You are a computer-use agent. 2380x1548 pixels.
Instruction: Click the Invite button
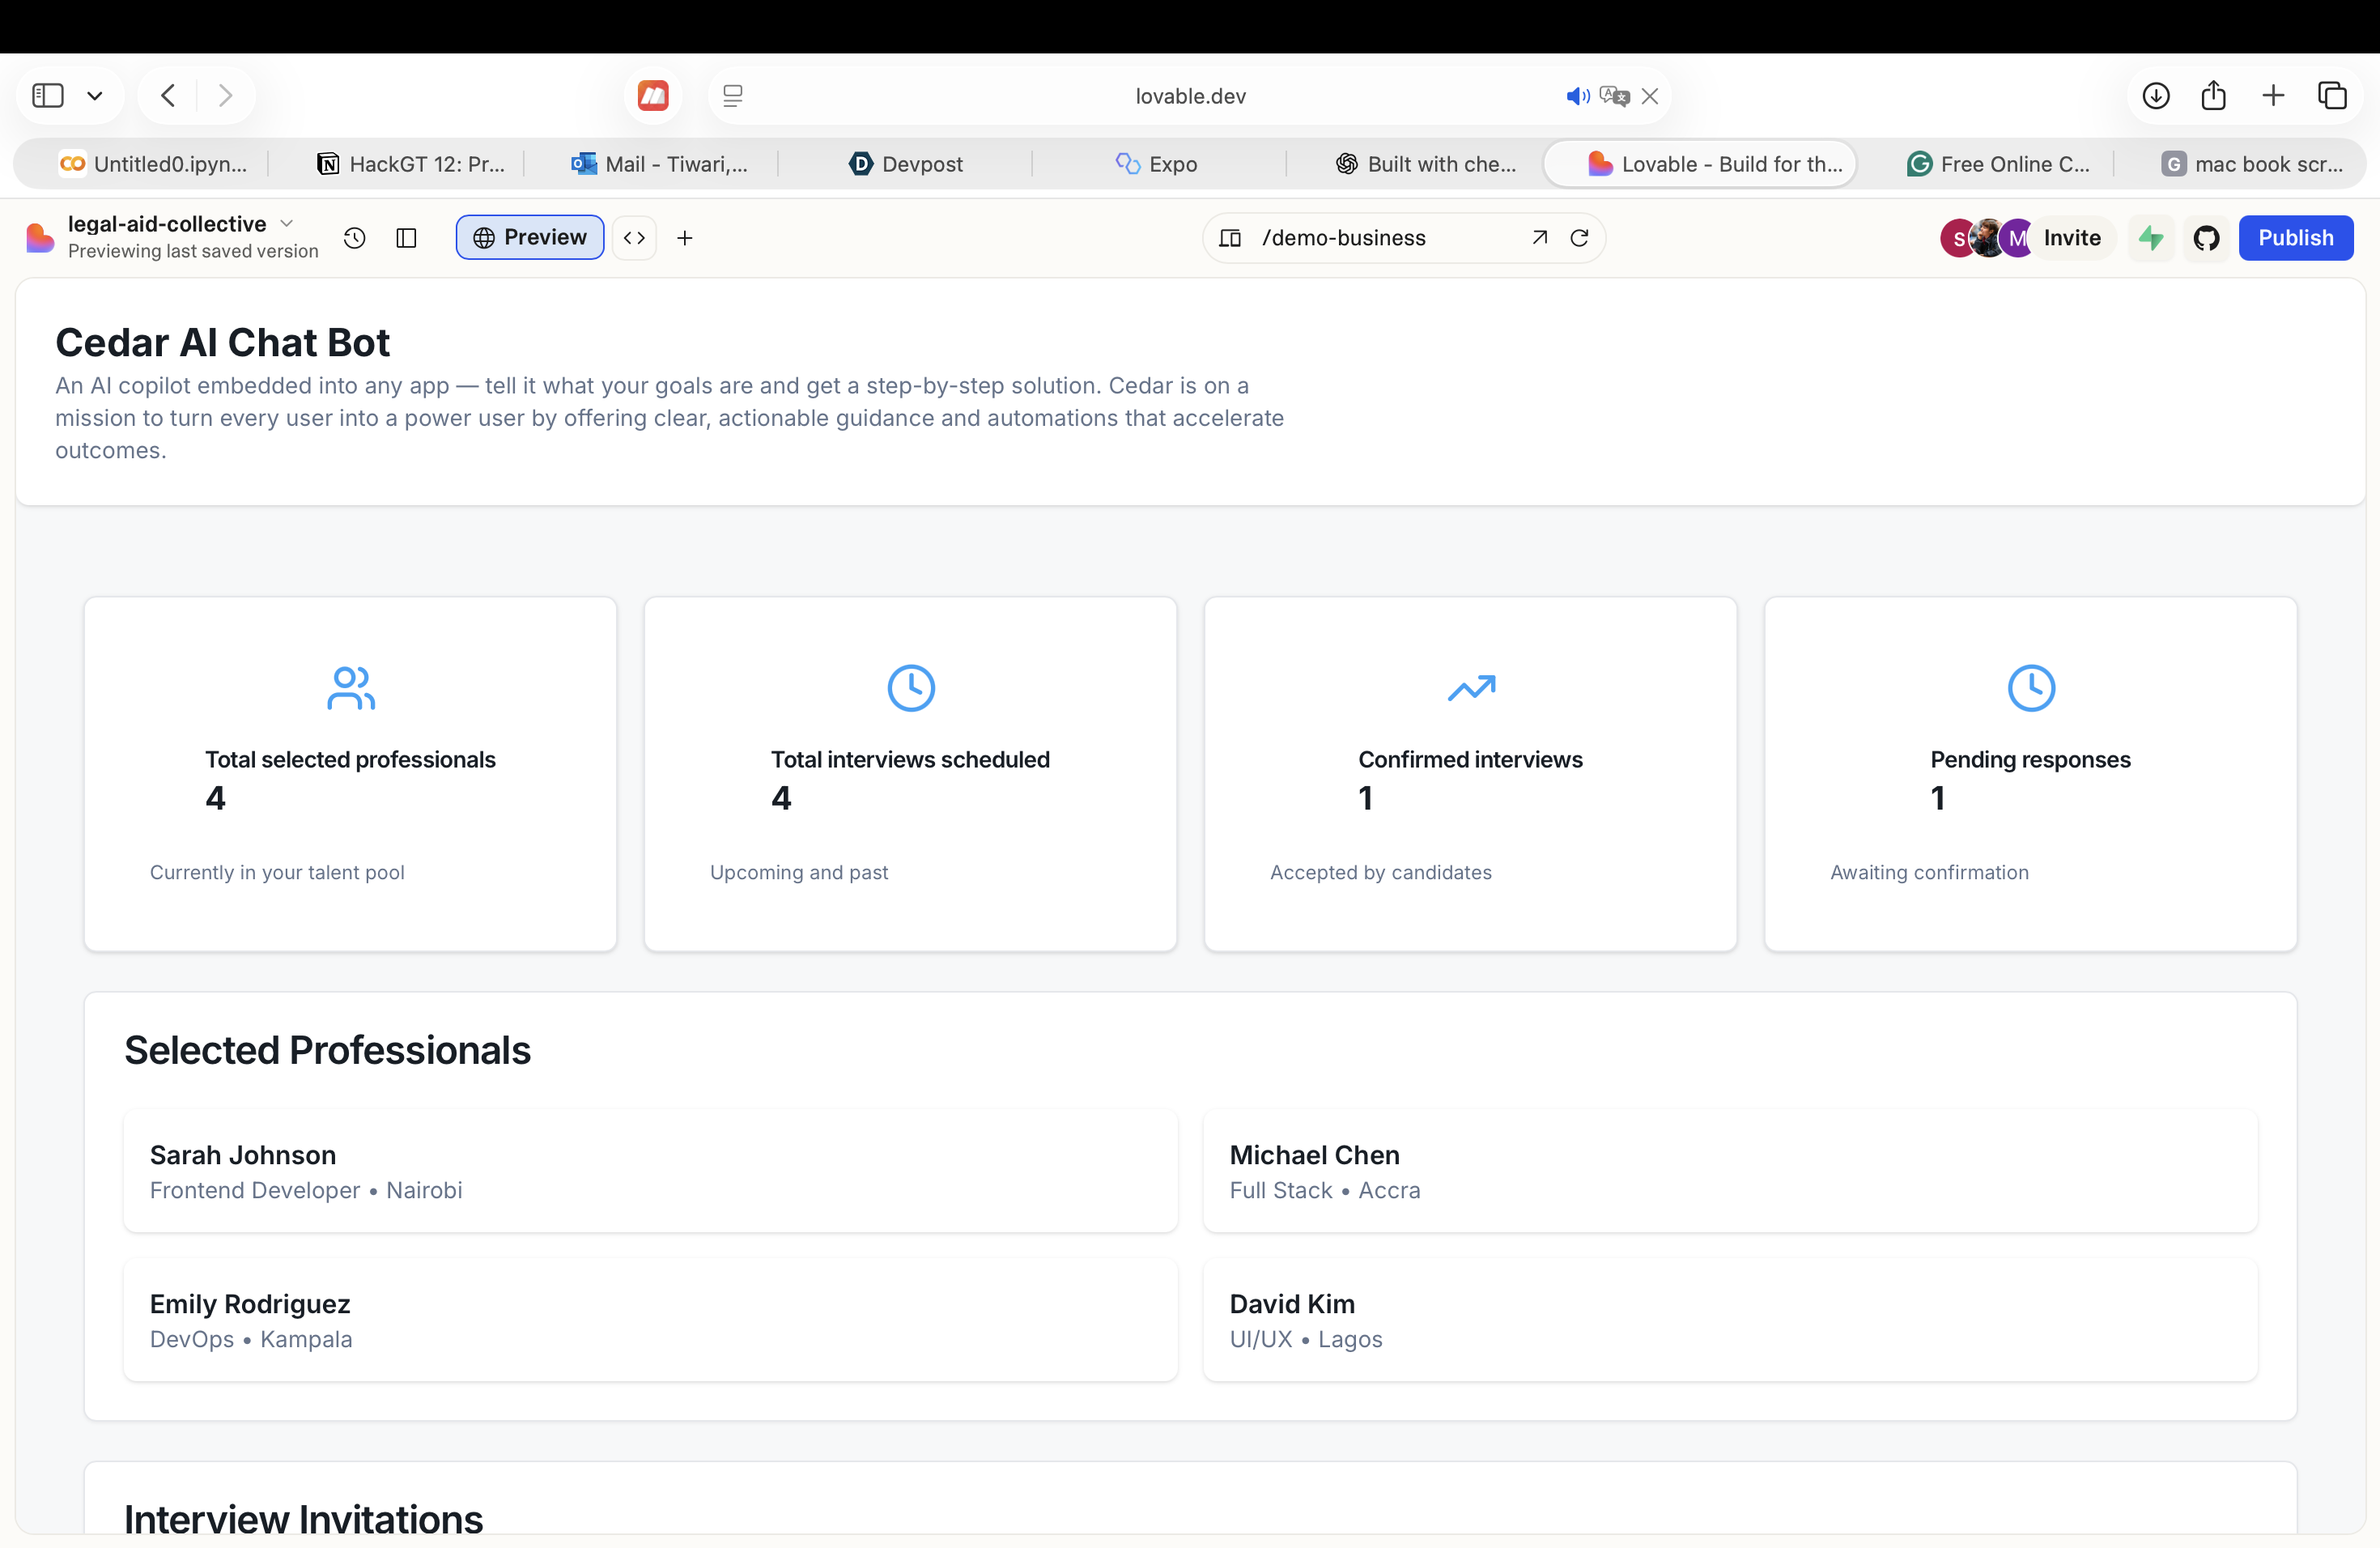pos(2071,238)
